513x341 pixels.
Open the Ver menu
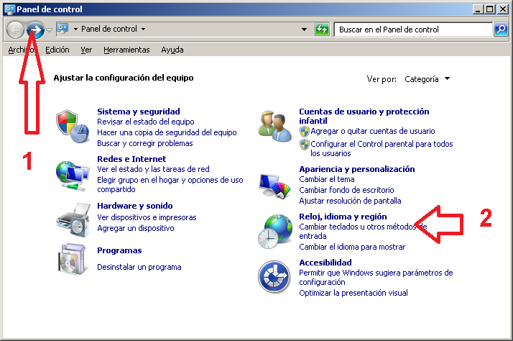click(x=86, y=50)
